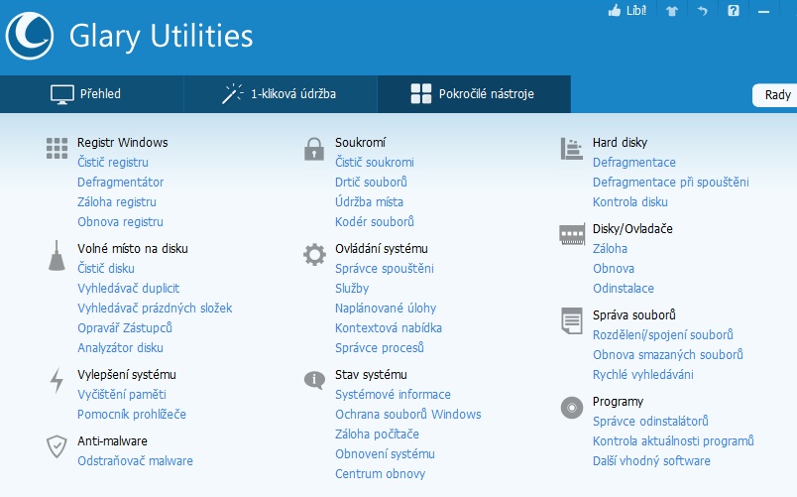The image size is (797, 497).
Task: Open the skin selector t-shirt icon
Action: (x=675, y=11)
